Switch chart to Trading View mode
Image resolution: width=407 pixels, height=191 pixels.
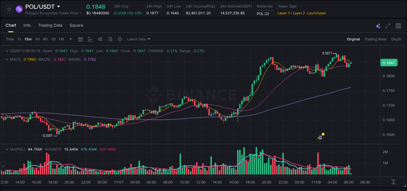tap(375, 39)
